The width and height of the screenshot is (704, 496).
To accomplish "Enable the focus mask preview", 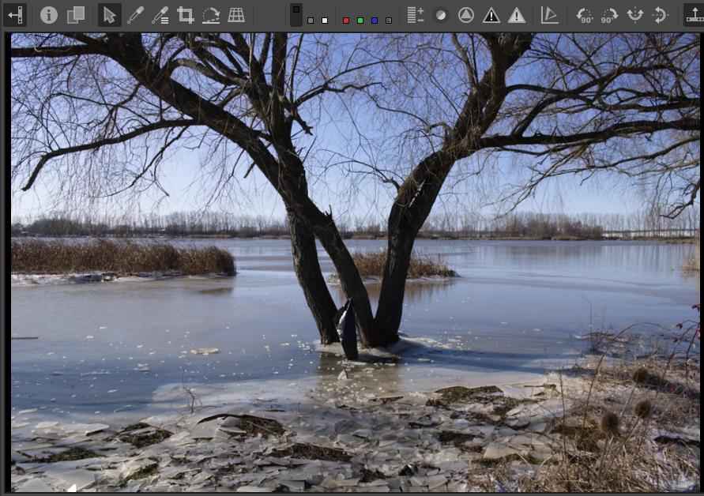I will coord(466,15).
